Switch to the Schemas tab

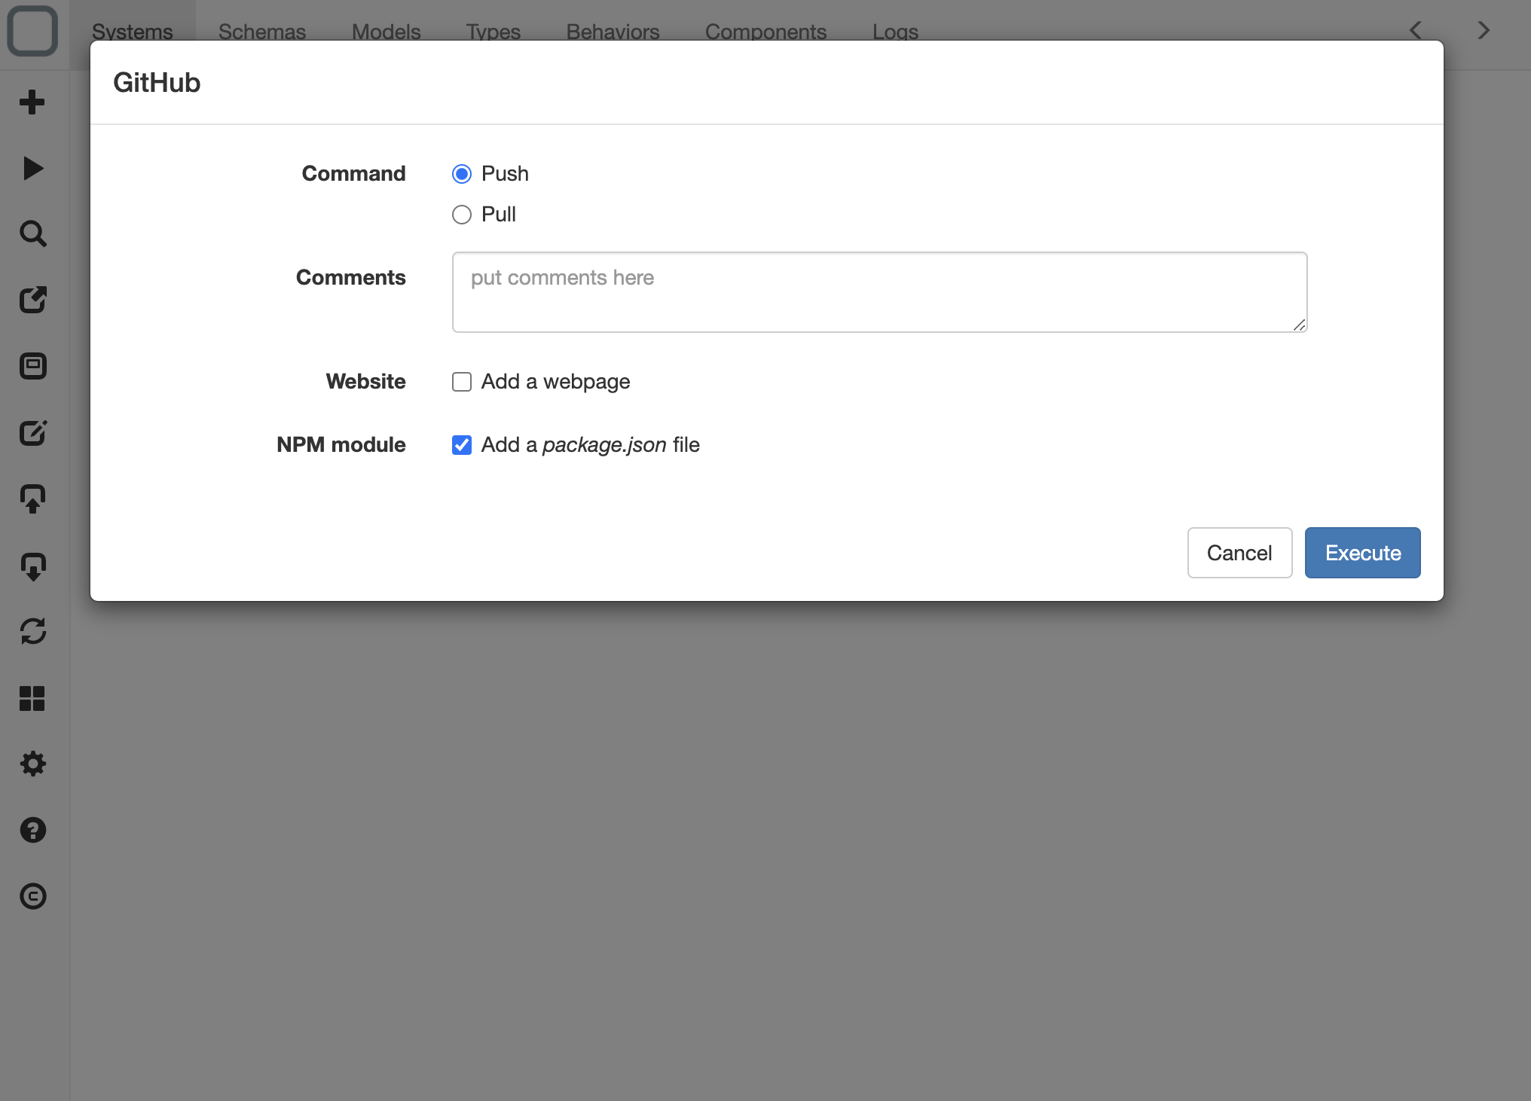[262, 32]
